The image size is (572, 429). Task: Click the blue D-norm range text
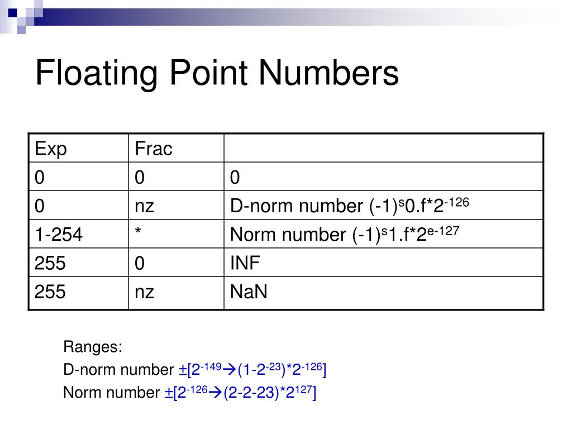pos(252,369)
